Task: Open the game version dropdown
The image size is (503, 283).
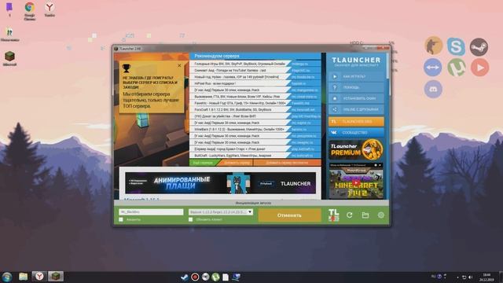Action: [x=220, y=212]
